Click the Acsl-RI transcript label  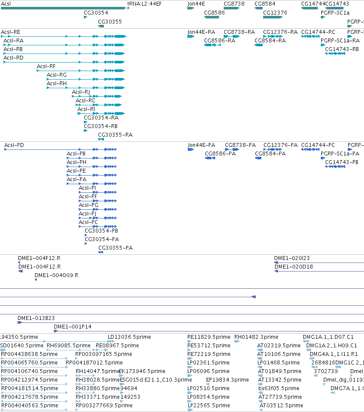86,109
